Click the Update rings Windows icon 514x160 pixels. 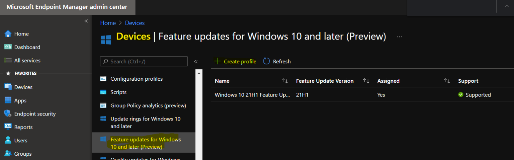[103, 119]
